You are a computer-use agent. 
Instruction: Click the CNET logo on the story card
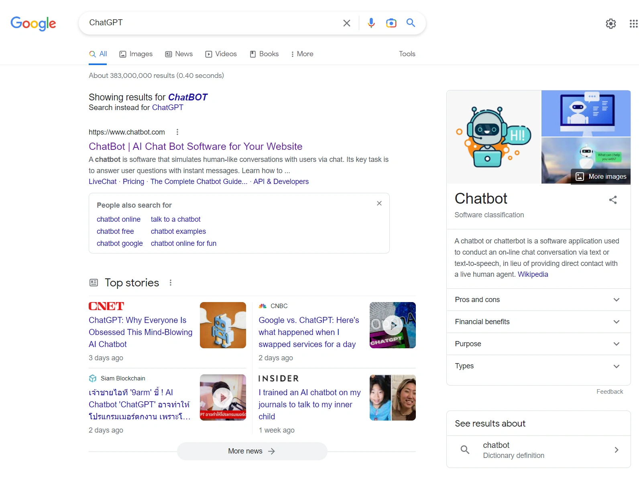106,306
